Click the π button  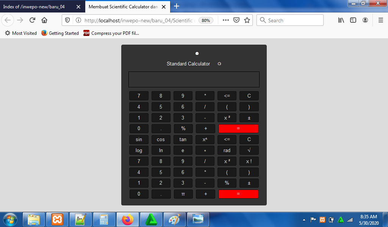[183, 194]
